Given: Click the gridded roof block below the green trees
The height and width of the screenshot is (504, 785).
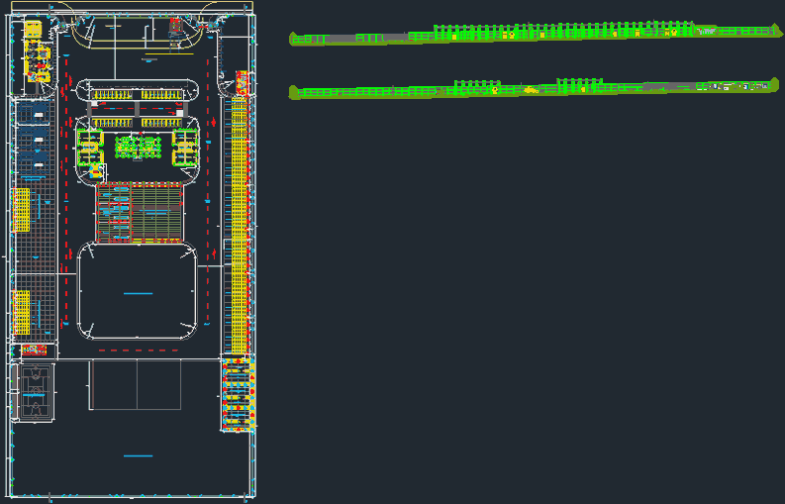Looking at the screenshot, I should click(x=141, y=212).
